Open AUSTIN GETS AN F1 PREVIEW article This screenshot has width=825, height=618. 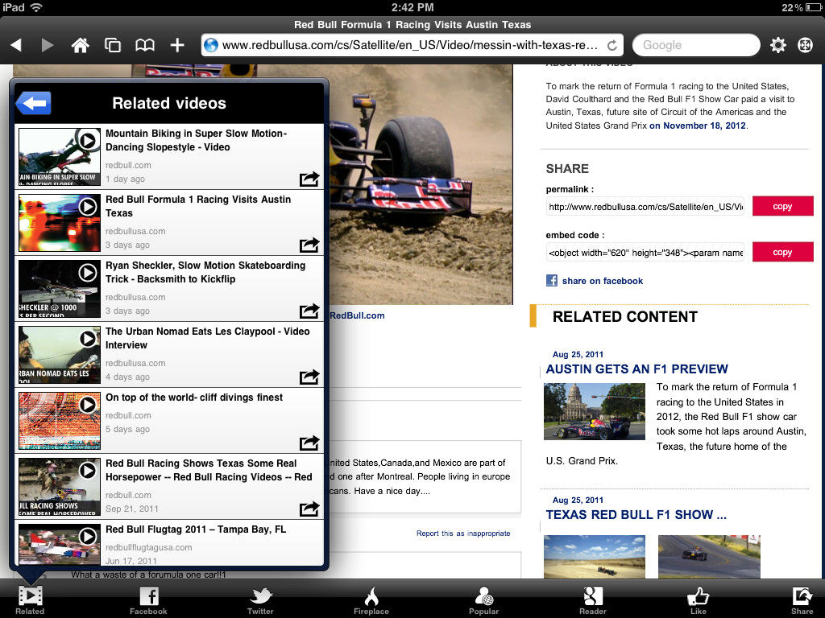tap(636, 369)
